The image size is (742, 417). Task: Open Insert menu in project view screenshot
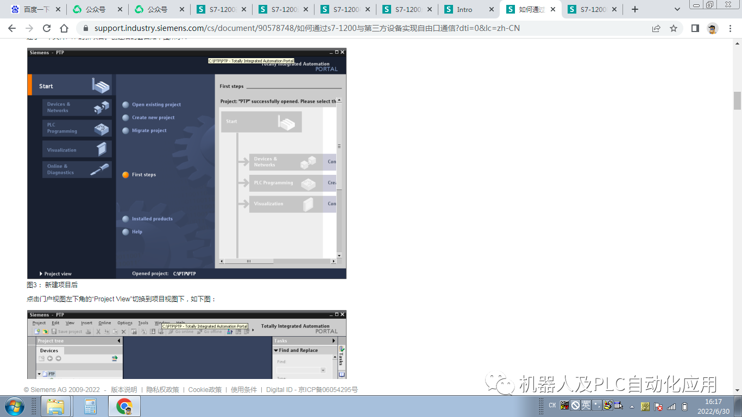point(87,323)
